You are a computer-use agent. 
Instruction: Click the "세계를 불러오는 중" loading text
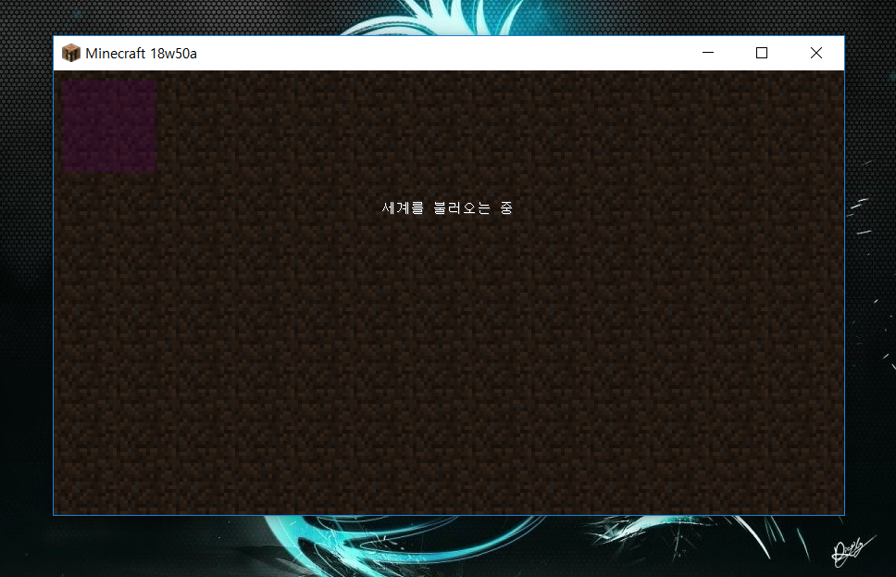pyautogui.click(x=447, y=207)
